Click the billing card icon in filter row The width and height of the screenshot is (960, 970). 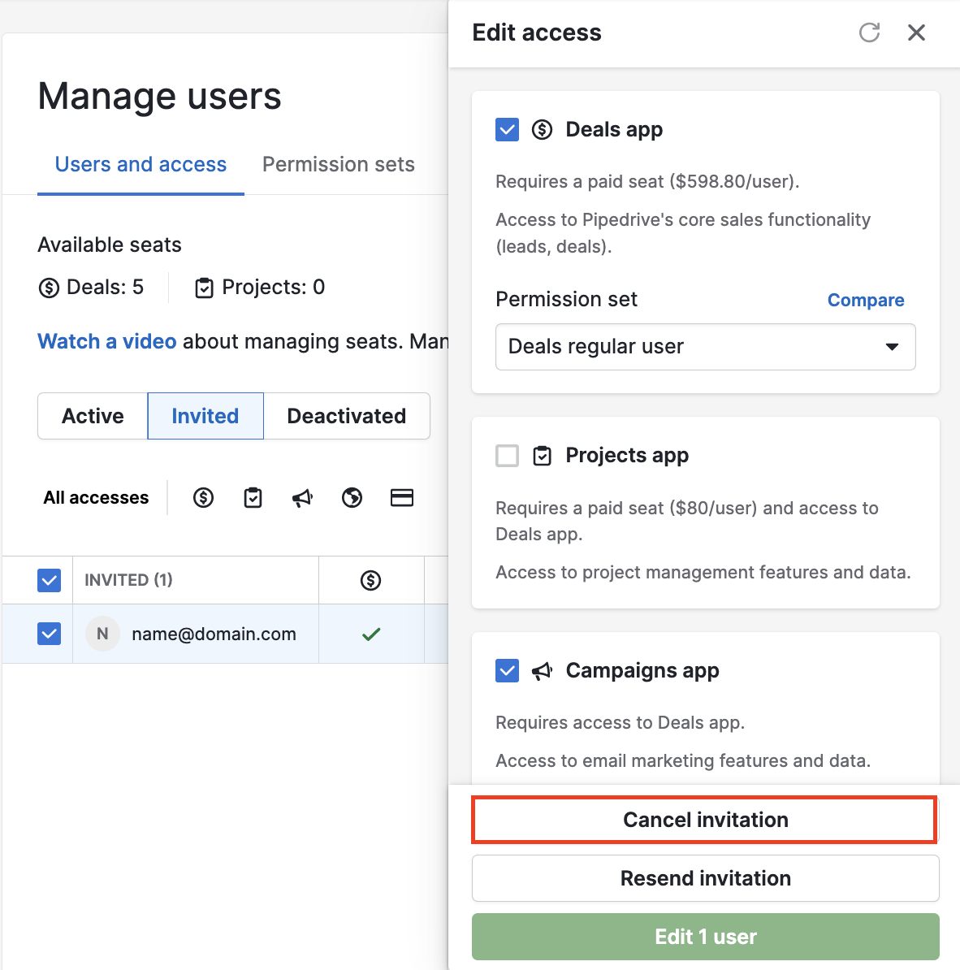[x=402, y=497]
